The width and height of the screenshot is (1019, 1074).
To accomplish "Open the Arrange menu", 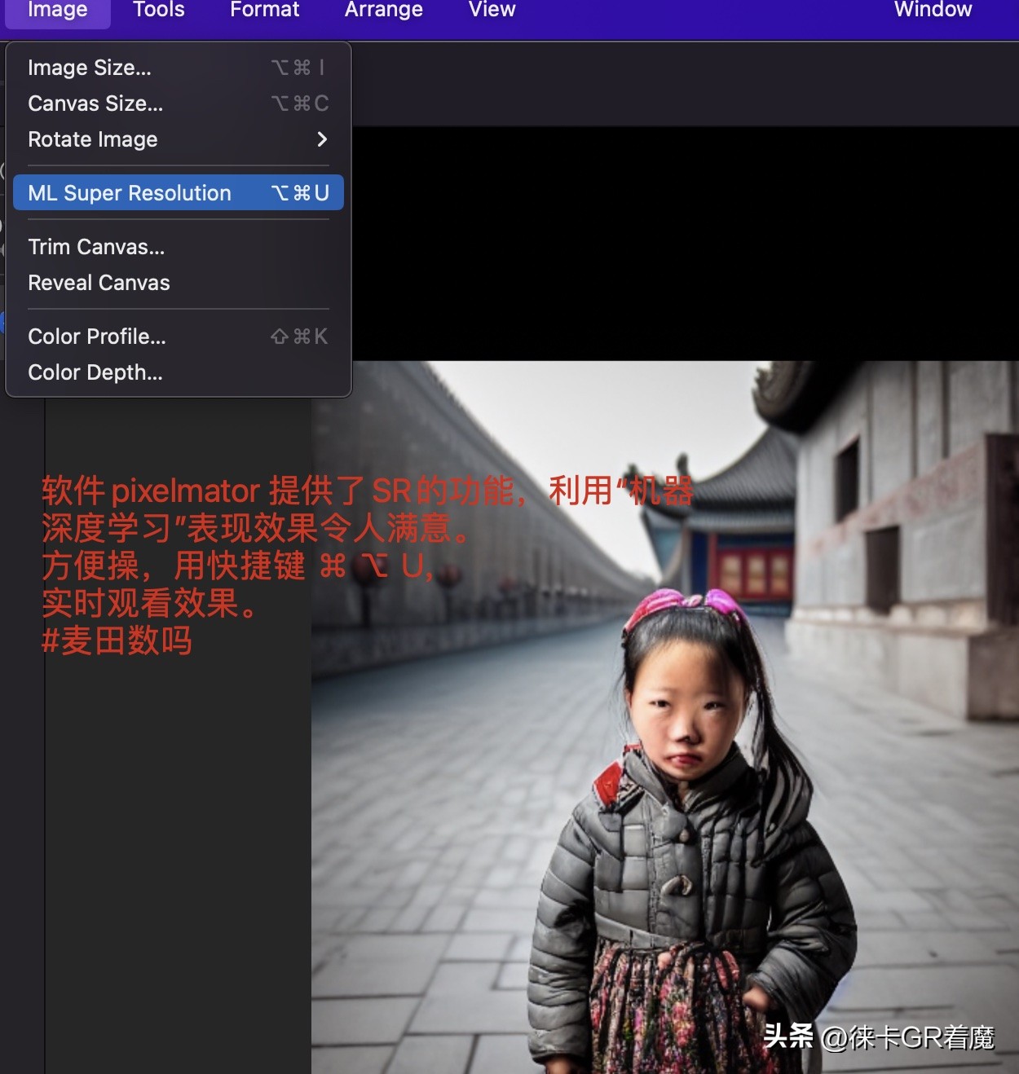I will pos(383,11).
